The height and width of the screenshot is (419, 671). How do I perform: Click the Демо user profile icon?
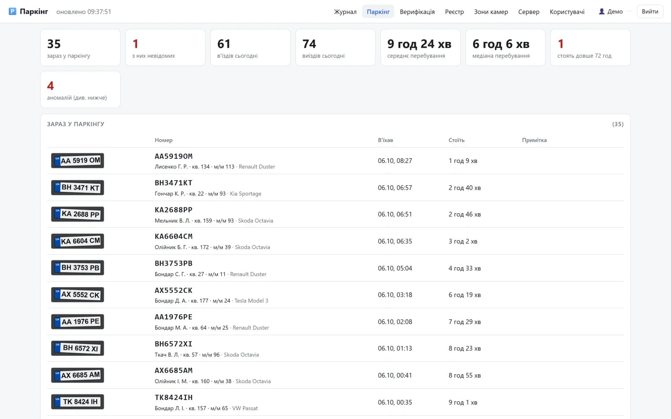pos(601,11)
